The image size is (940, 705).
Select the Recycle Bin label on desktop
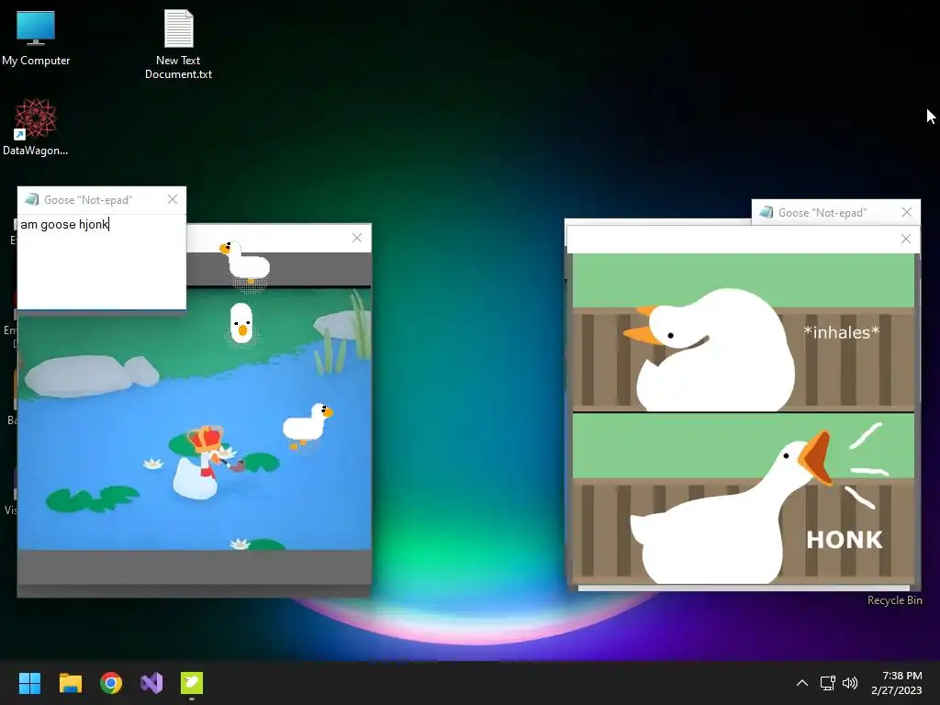tap(894, 600)
